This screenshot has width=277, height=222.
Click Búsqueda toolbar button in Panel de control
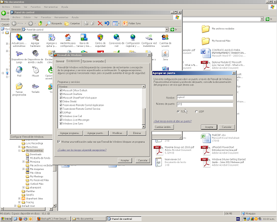pyautogui.click(x=54, y=23)
